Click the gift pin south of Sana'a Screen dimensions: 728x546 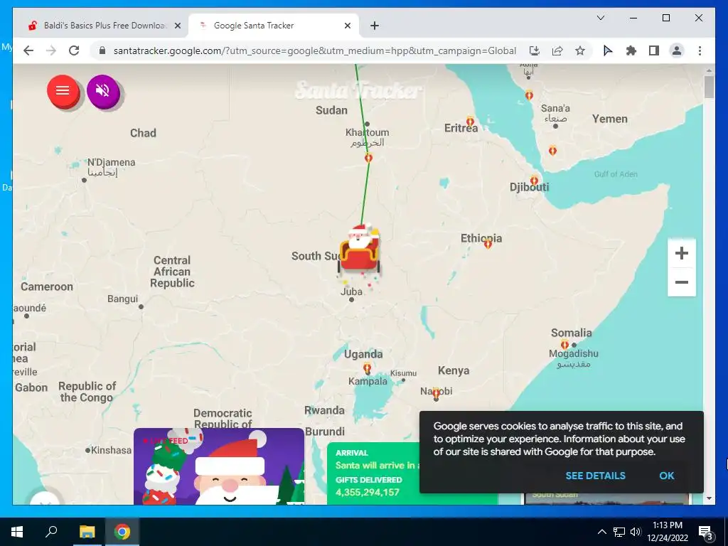(552, 151)
